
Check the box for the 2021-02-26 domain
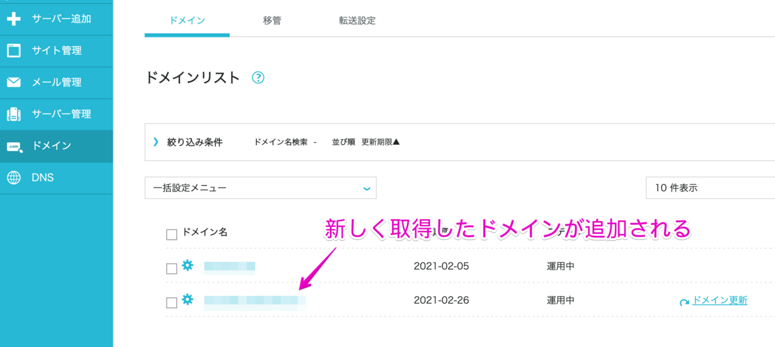pyautogui.click(x=172, y=303)
